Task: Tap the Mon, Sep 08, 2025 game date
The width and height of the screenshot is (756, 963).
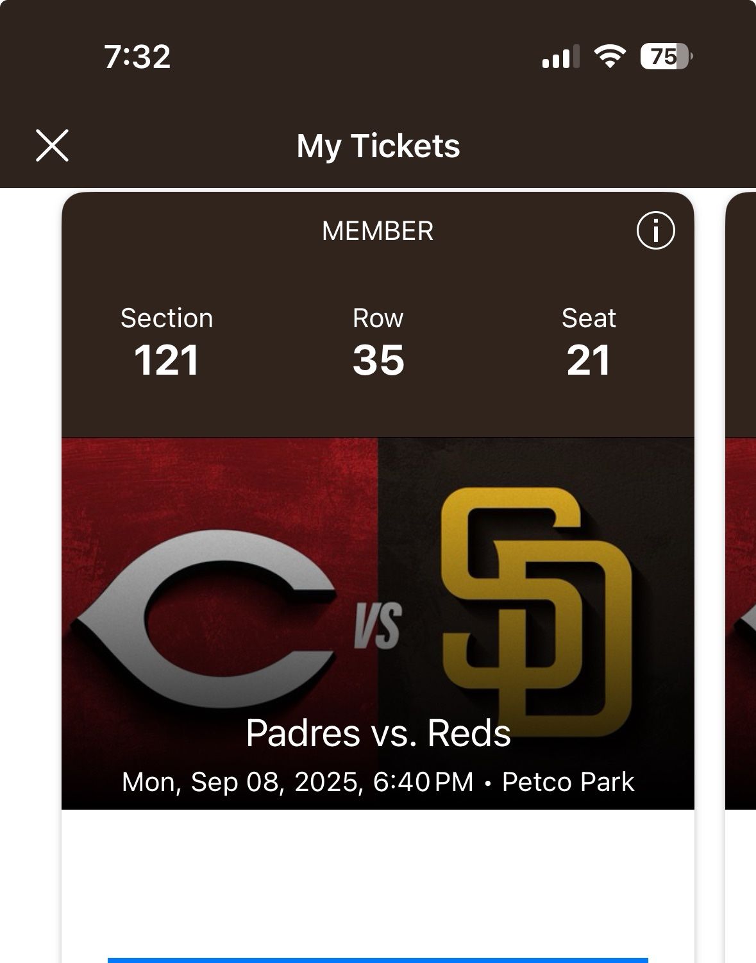Action: [x=242, y=782]
